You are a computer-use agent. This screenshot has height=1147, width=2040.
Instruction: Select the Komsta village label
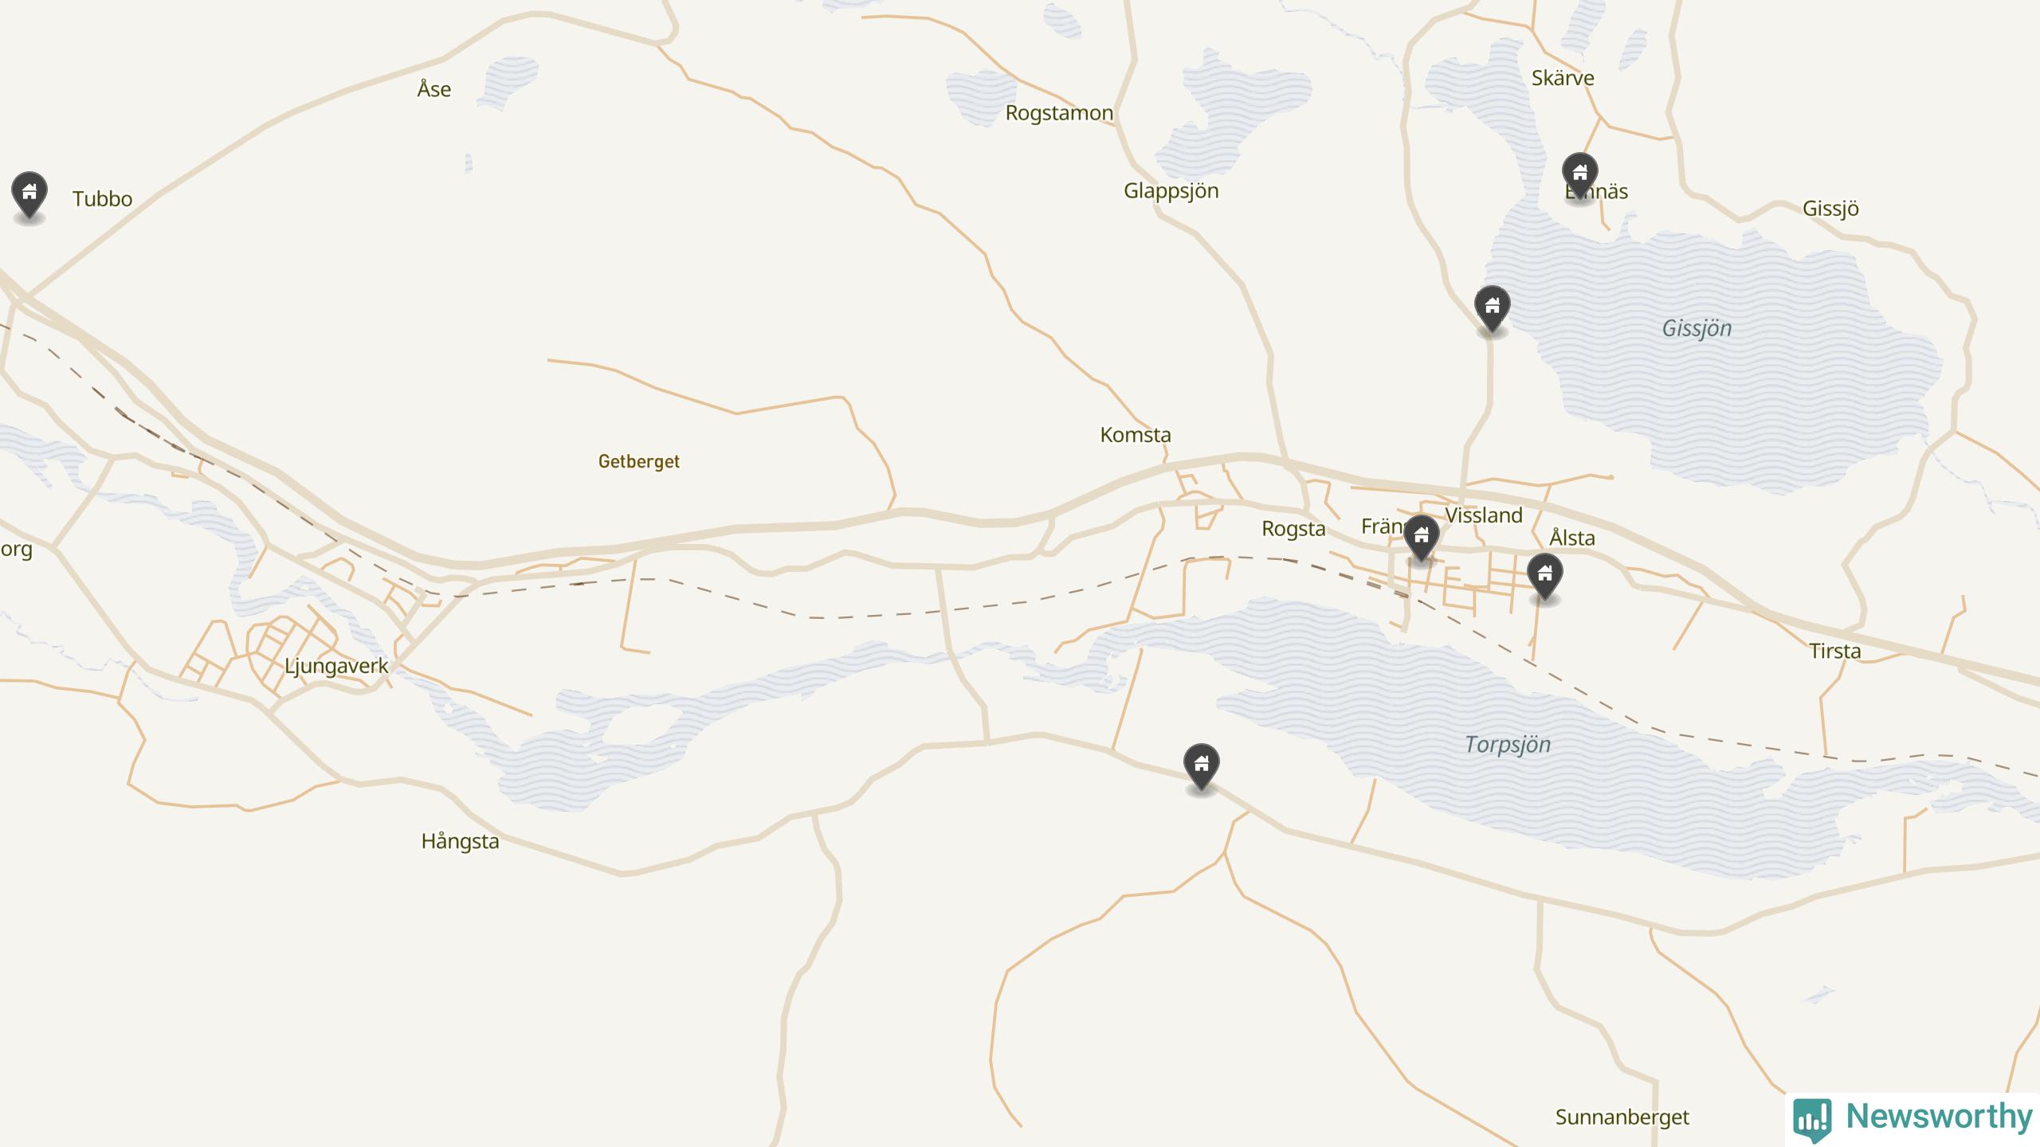click(1136, 435)
